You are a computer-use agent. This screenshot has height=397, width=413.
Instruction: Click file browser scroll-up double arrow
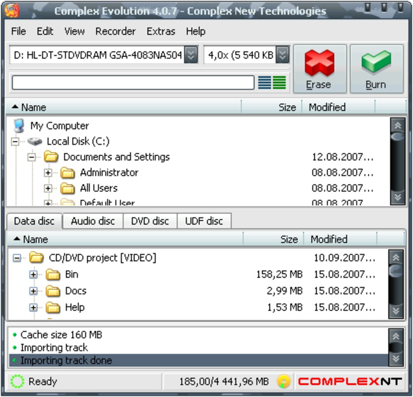[398, 126]
